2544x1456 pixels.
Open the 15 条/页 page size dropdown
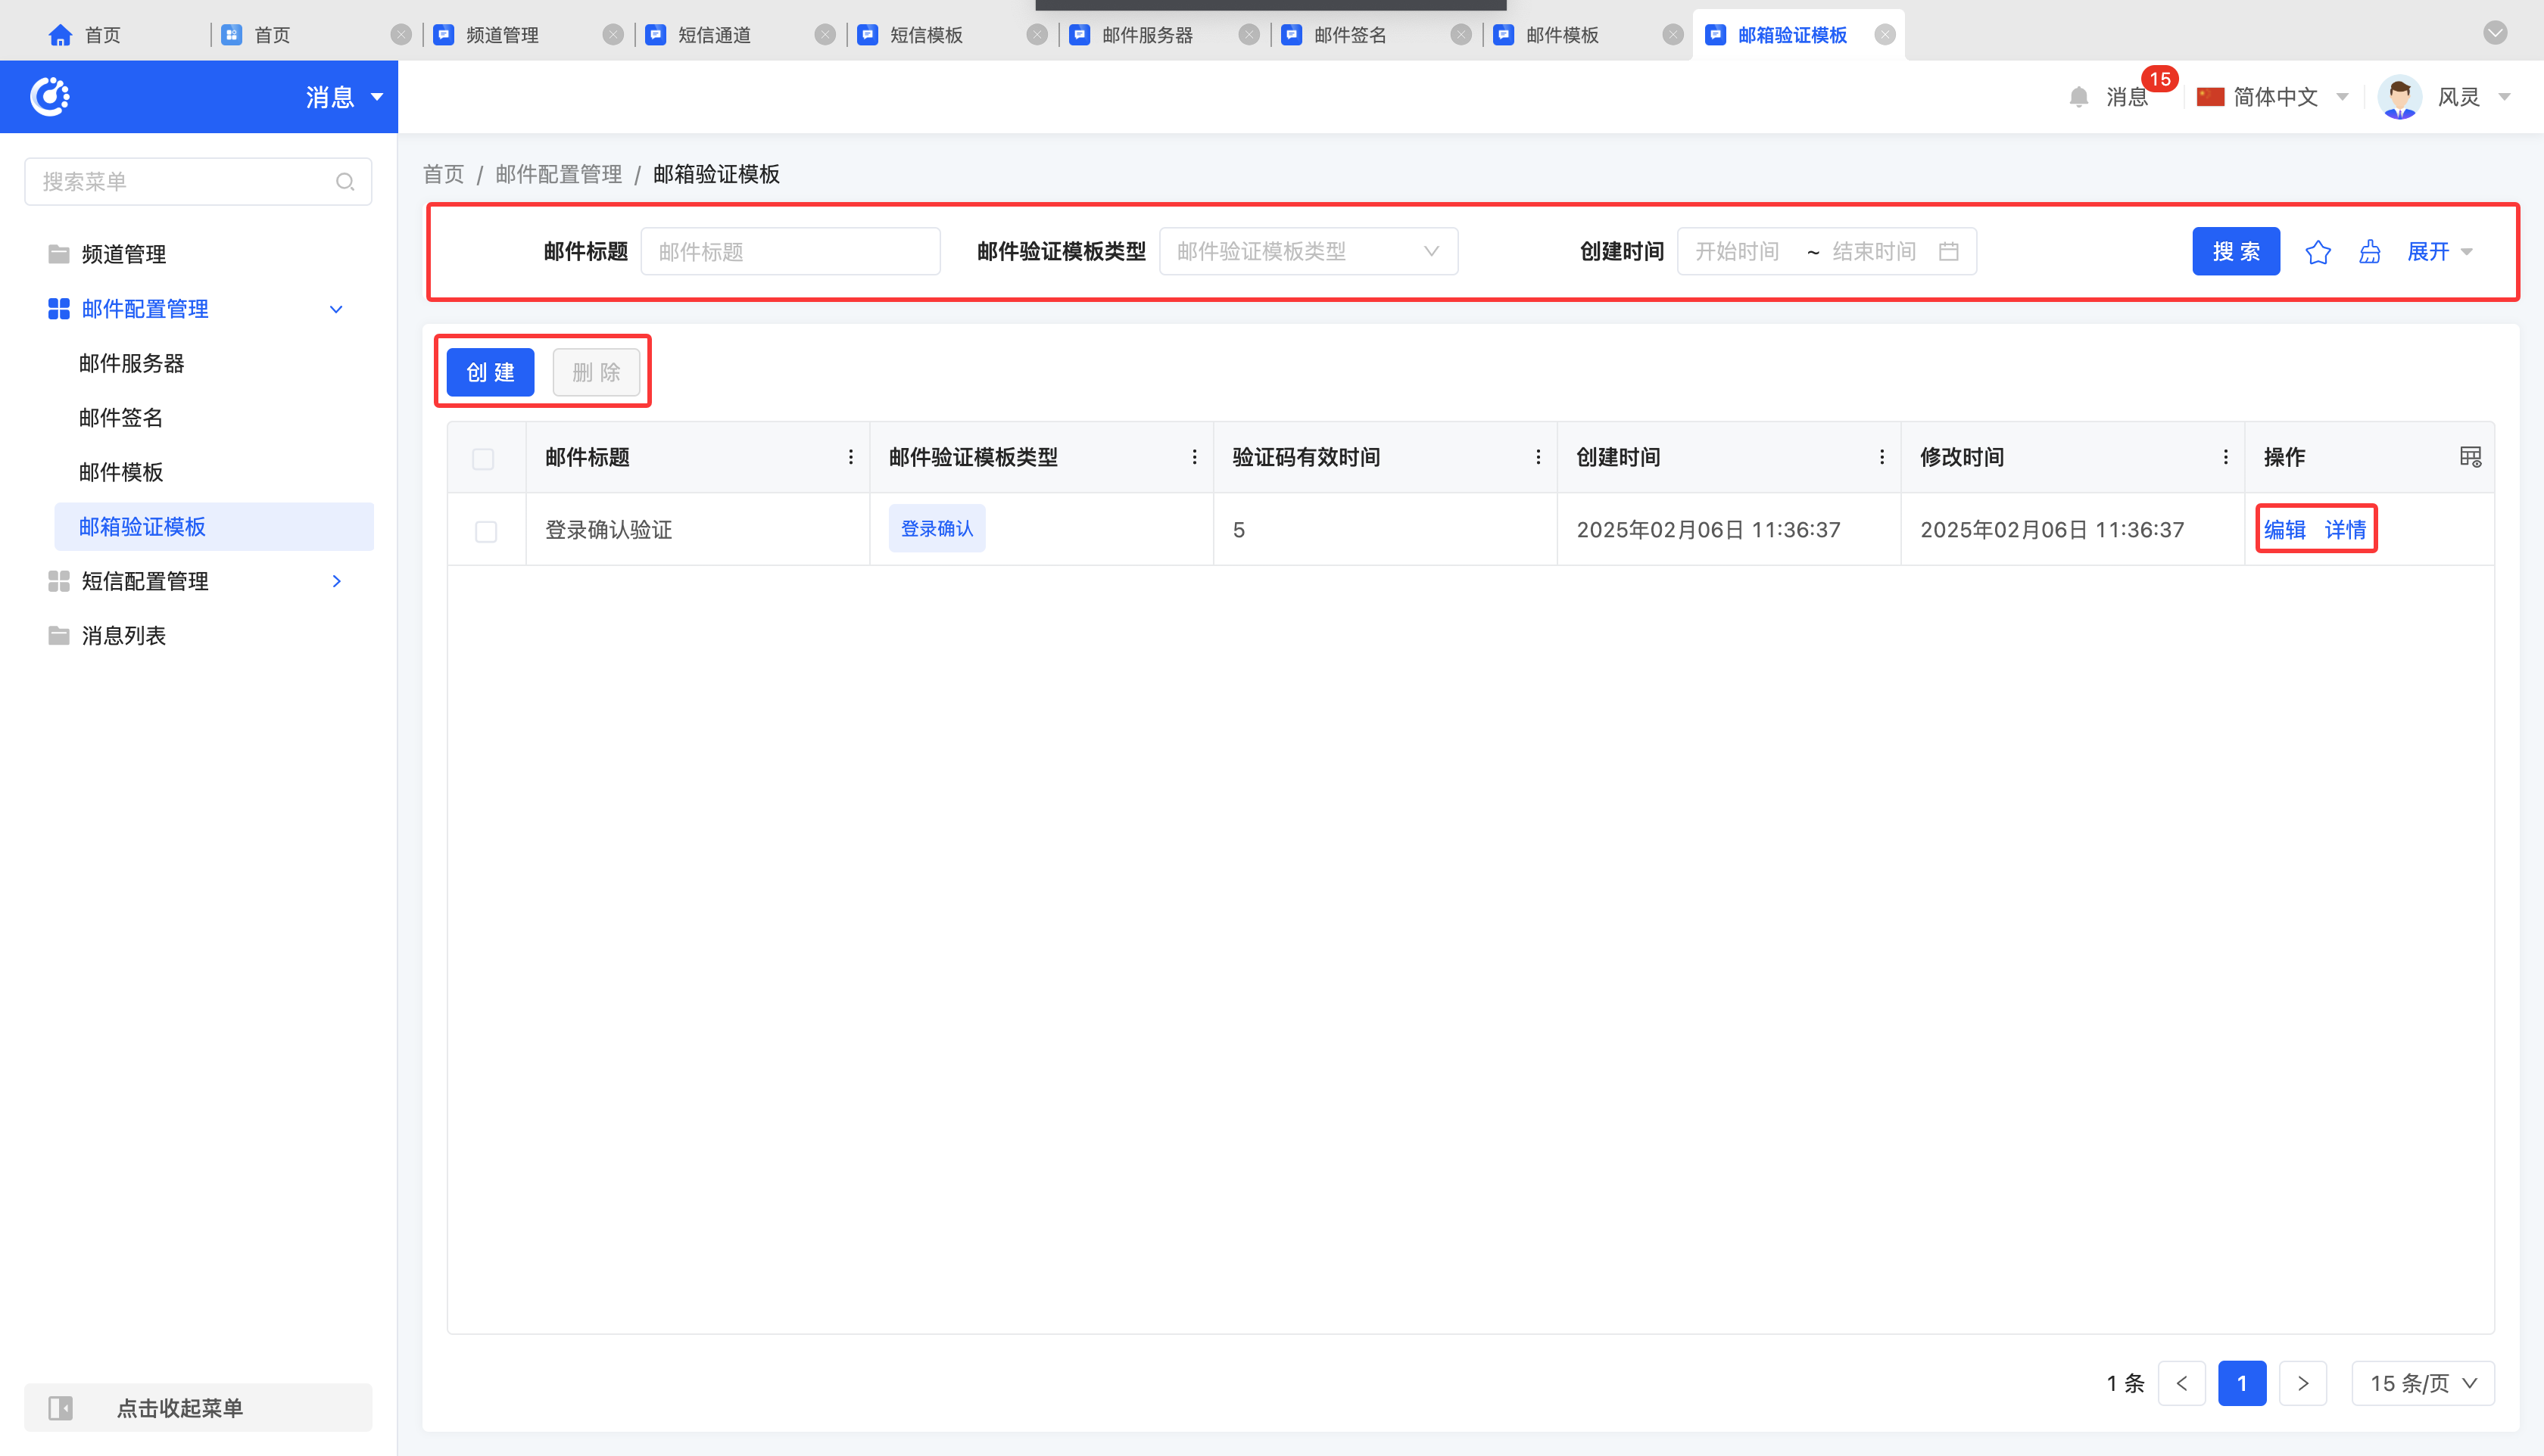tap(2422, 1383)
